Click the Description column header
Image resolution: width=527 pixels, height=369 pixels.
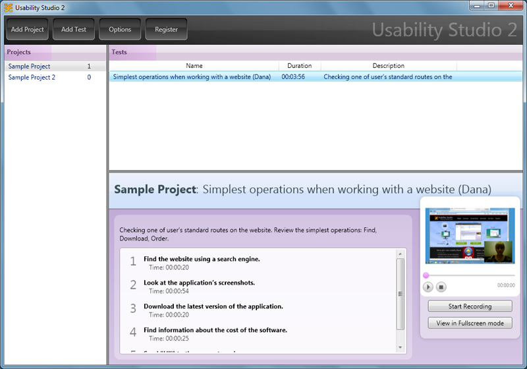(x=389, y=66)
